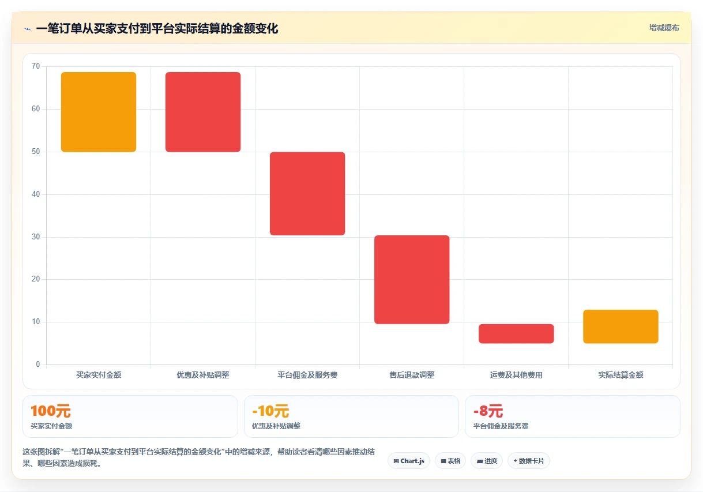This screenshot has height=492, width=703.
Task: Click the 数据卡片 tag chip
Action: pyautogui.click(x=529, y=461)
